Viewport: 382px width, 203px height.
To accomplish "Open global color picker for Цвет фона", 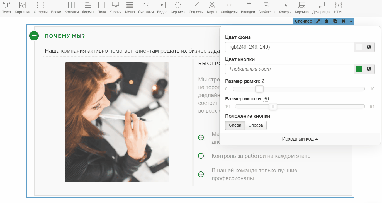I will (x=369, y=47).
